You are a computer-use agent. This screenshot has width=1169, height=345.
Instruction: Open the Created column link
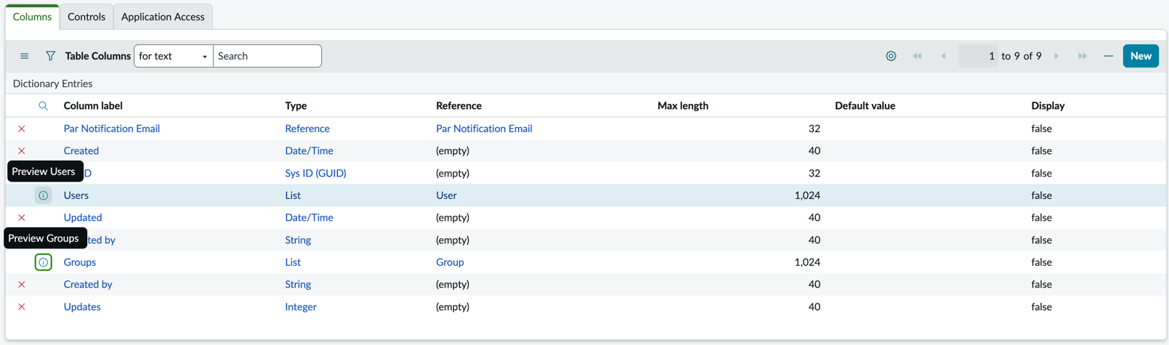pos(81,151)
